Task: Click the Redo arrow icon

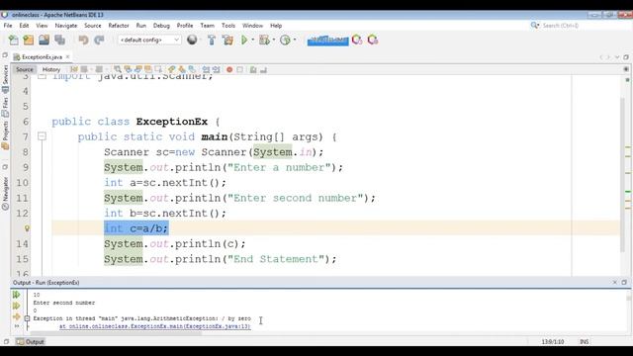Action: [x=99, y=40]
